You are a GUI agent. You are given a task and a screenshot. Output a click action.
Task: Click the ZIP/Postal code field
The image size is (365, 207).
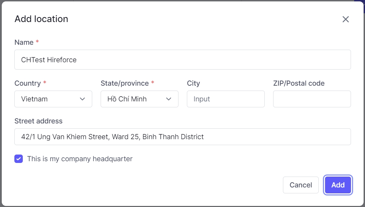tap(312, 99)
